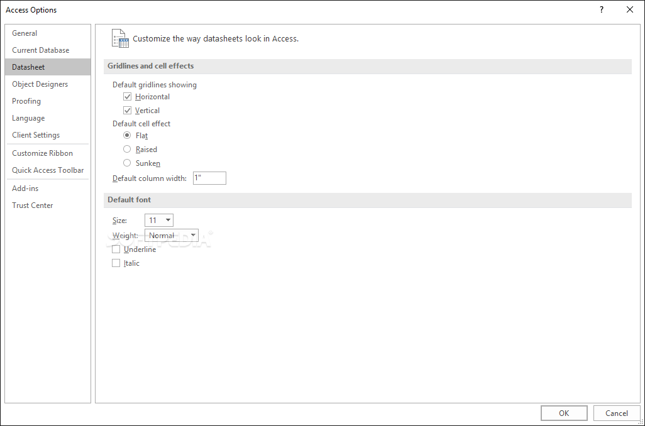Image resolution: width=645 pixels, height=426 pixels.
Task: Select Current Database in sidebar
Action: 48,50
